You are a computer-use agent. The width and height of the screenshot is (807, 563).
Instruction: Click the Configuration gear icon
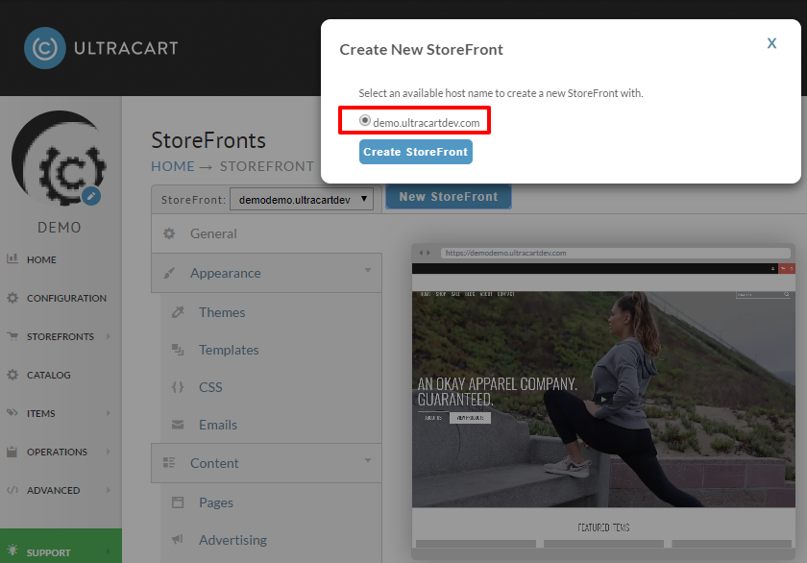[12, 298]
